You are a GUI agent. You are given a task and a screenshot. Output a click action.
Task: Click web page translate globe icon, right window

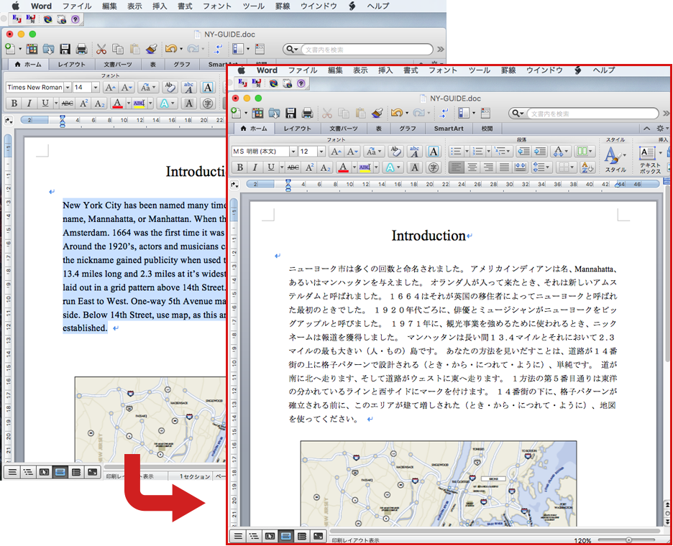273,83
